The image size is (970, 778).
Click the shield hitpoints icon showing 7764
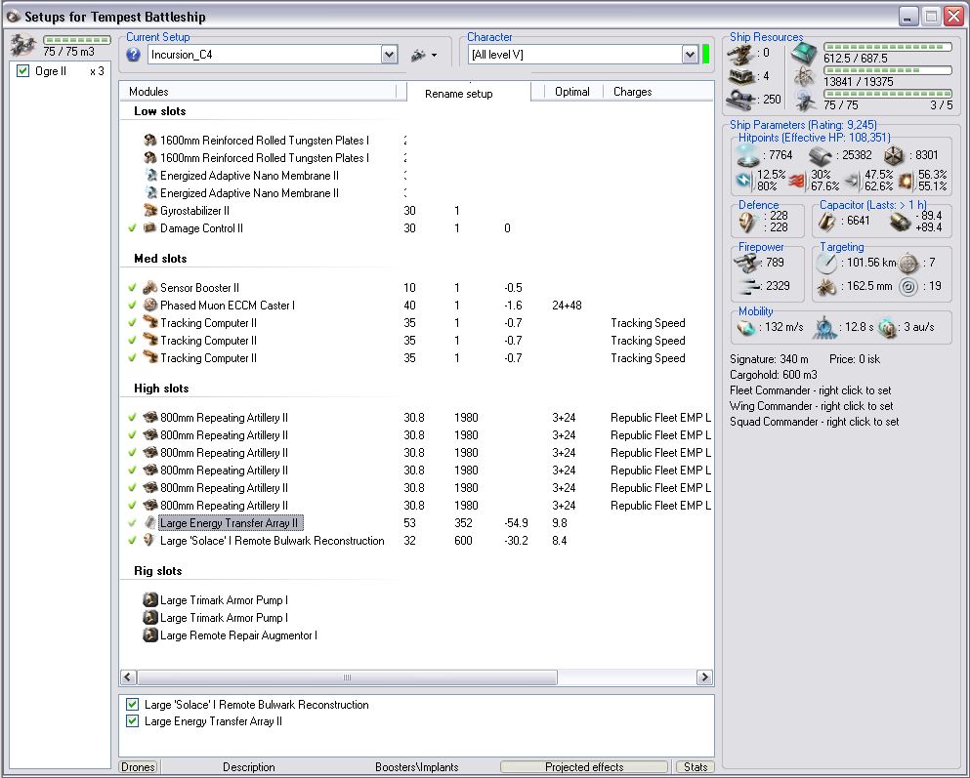click(748, 156)
